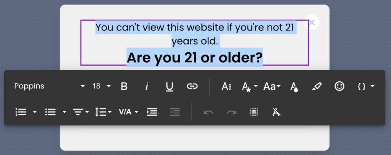Open the Poppins font family dropdown
391x155 pixels.
[x=49, y=86]
